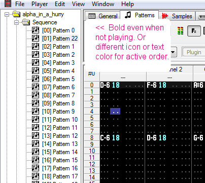Select [04] Pattern 3 in sequence
Screen dimensions: 205x183
click(x=58, y=63)
